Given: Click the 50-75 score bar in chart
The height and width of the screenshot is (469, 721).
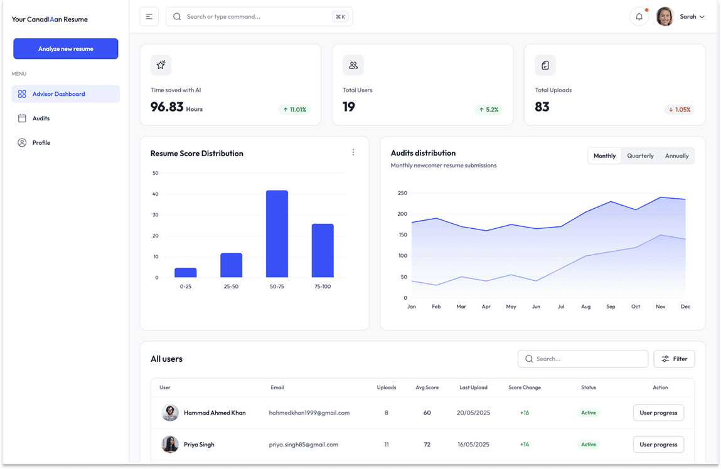Looking at the screenshot, I should coord(277,234).
